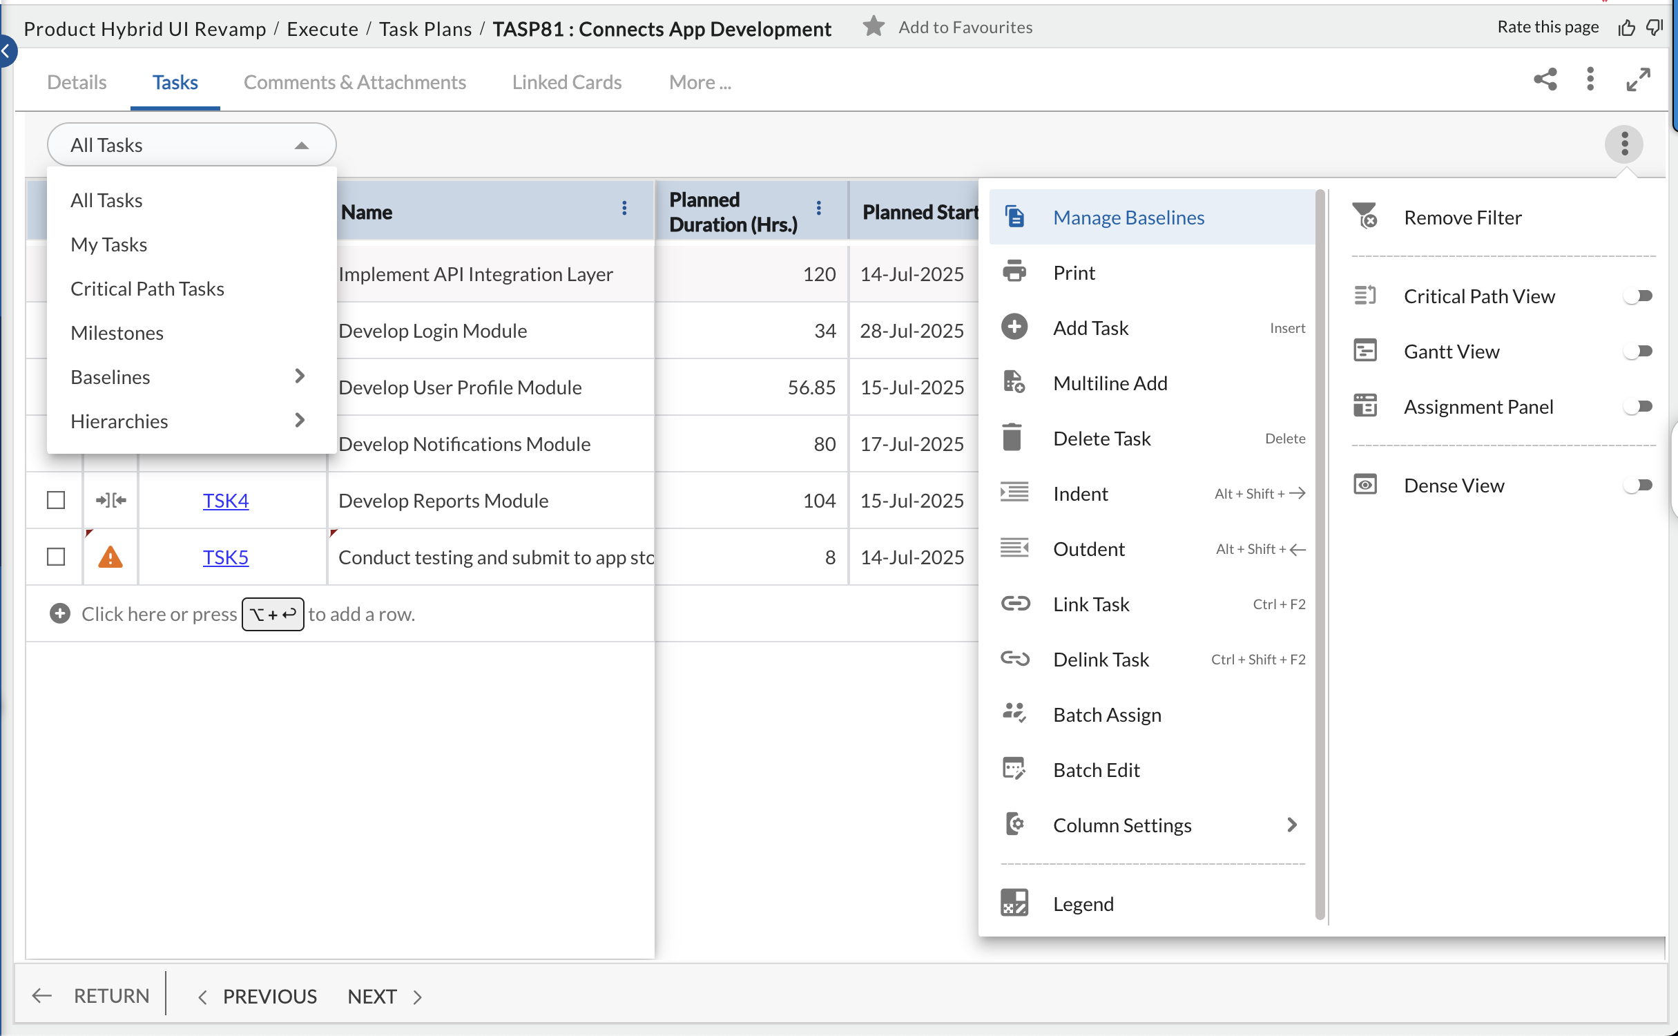1678x1036 pixels.
Task: Click the Add to Favourites star icon
Action: pos(874,27)
